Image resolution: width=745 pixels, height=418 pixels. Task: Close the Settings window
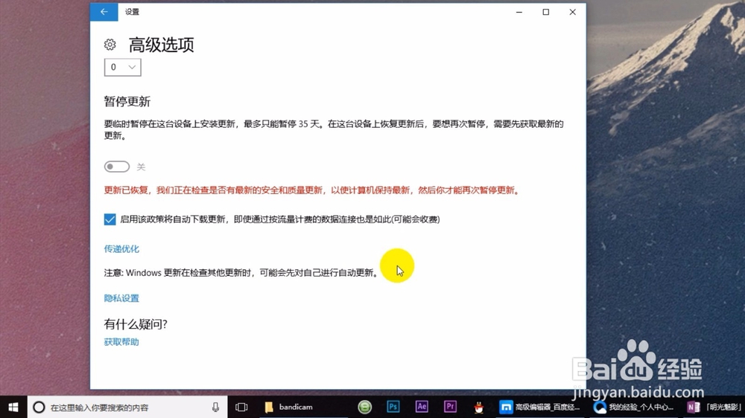point(572,12)
